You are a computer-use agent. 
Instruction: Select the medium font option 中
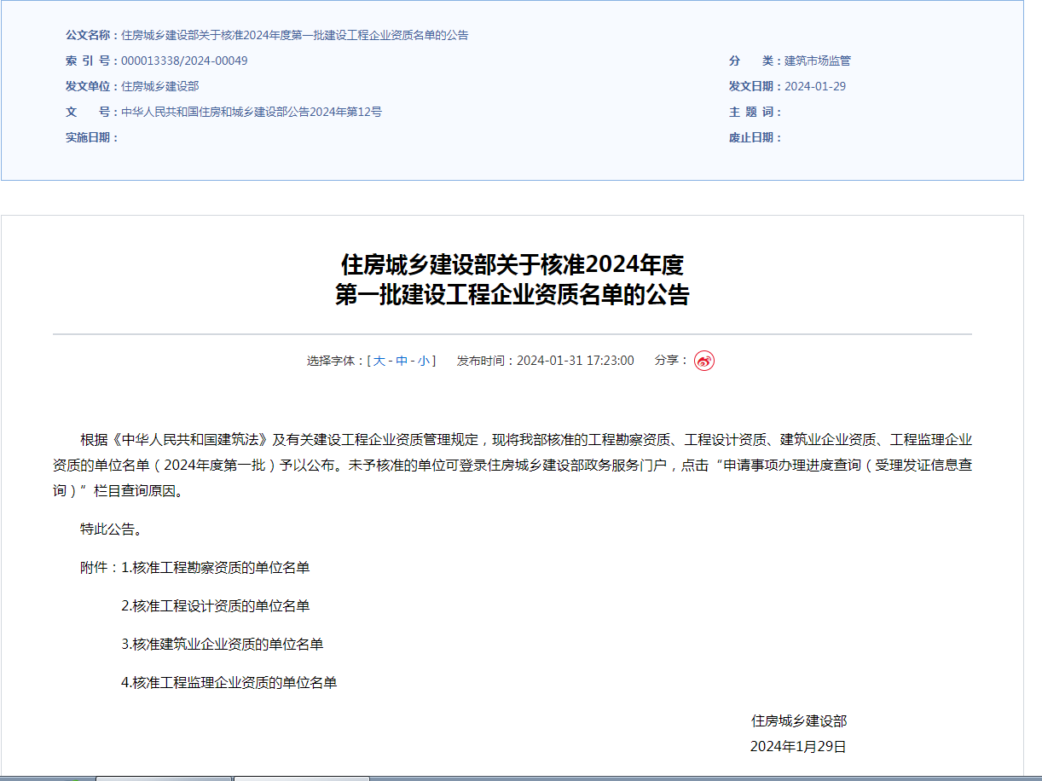point(399,360)
